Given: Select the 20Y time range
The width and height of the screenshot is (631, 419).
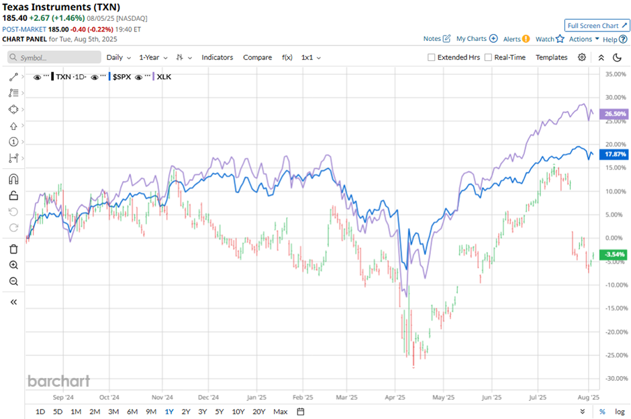Looking at the screenshot, I should click(x=259, y=412).
